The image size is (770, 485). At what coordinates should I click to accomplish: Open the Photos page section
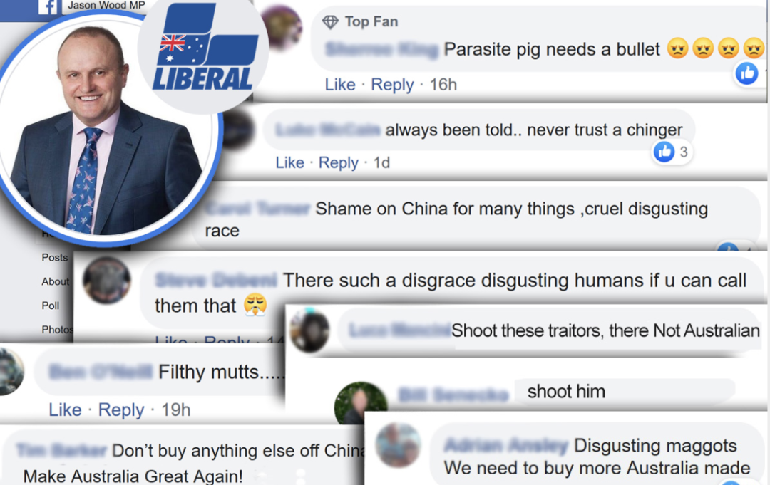coord(58,330)
